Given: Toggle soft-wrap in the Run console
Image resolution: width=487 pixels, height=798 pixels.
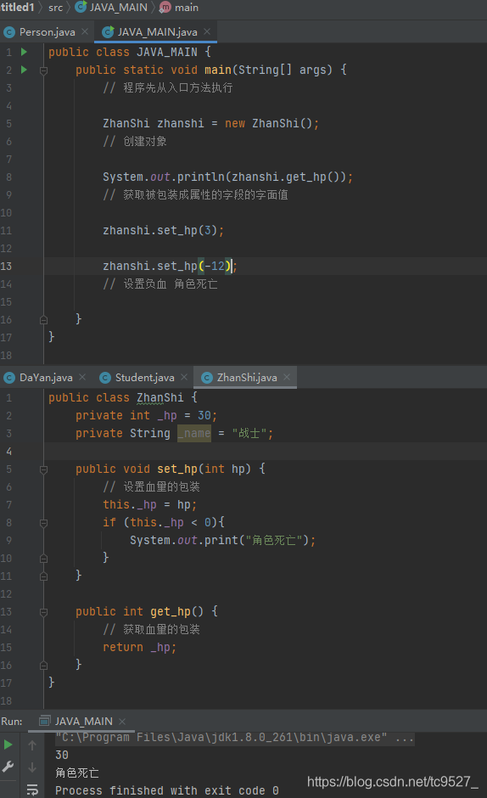Looking at the screenshot, I should point(32,790).
